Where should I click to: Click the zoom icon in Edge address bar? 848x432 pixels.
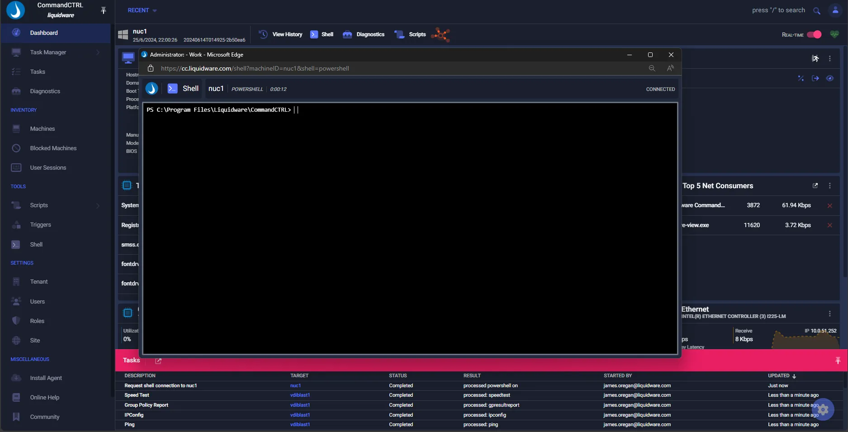[652, 68]
